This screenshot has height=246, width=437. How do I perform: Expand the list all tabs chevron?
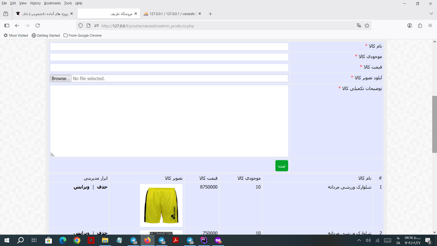click(x=431, y=14)
